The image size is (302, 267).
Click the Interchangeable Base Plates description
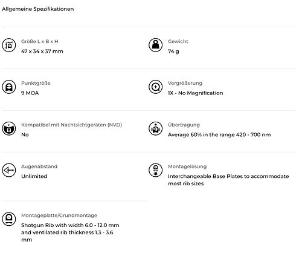228,180
